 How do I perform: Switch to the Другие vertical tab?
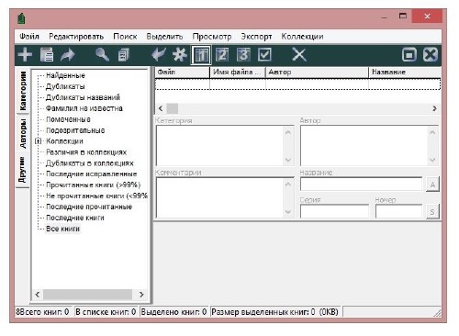coord(23,170)
